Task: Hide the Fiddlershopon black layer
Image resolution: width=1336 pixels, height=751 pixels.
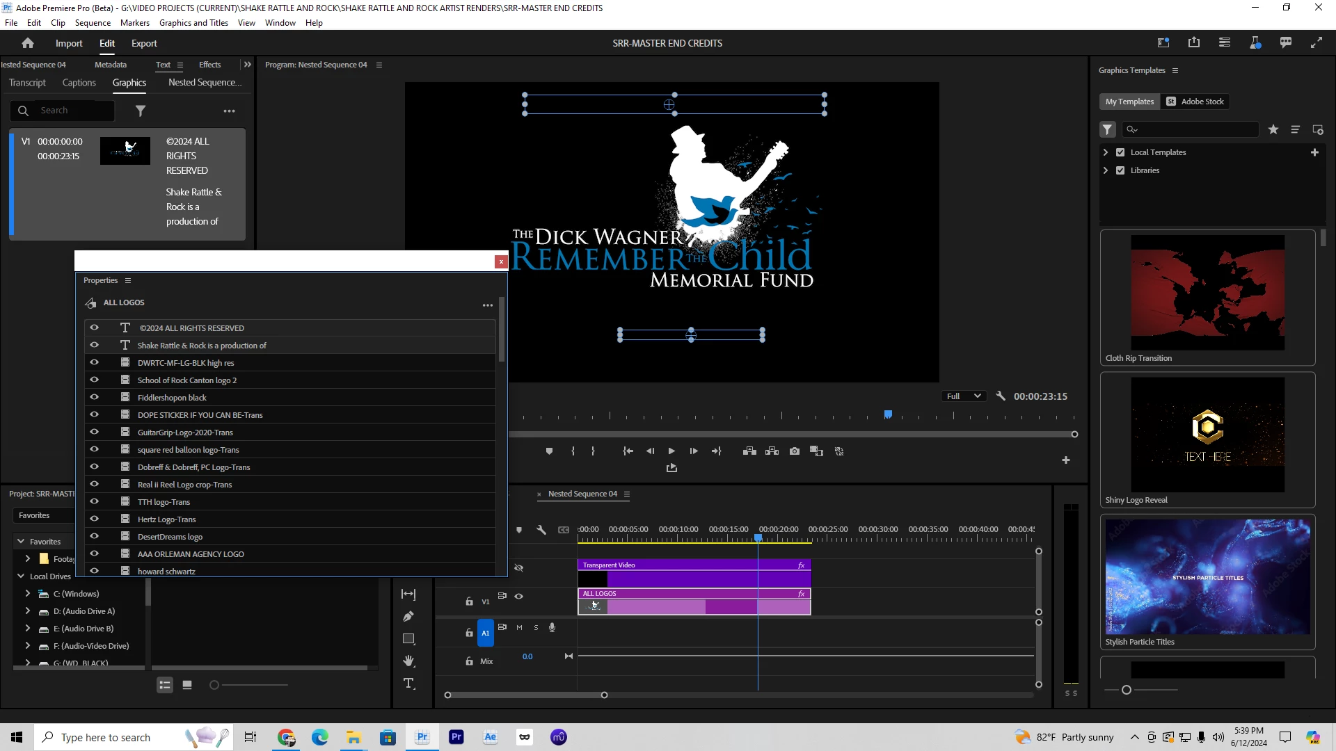Action: click(x=94, y=397)
